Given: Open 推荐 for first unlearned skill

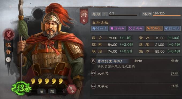Looking at the screenshot, I should (x=175, y=74).
